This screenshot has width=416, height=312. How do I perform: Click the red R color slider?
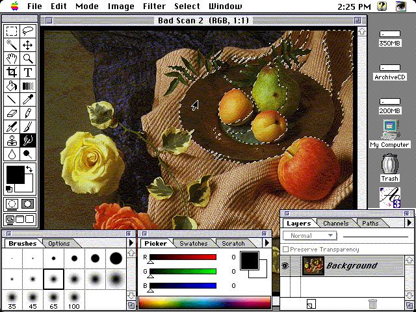[x=182, y=257]
